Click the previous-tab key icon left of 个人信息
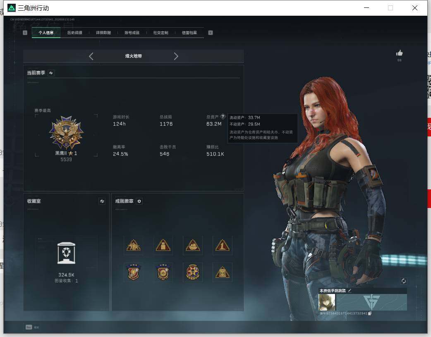Screen dimensions: 431x337 (25, 33)
